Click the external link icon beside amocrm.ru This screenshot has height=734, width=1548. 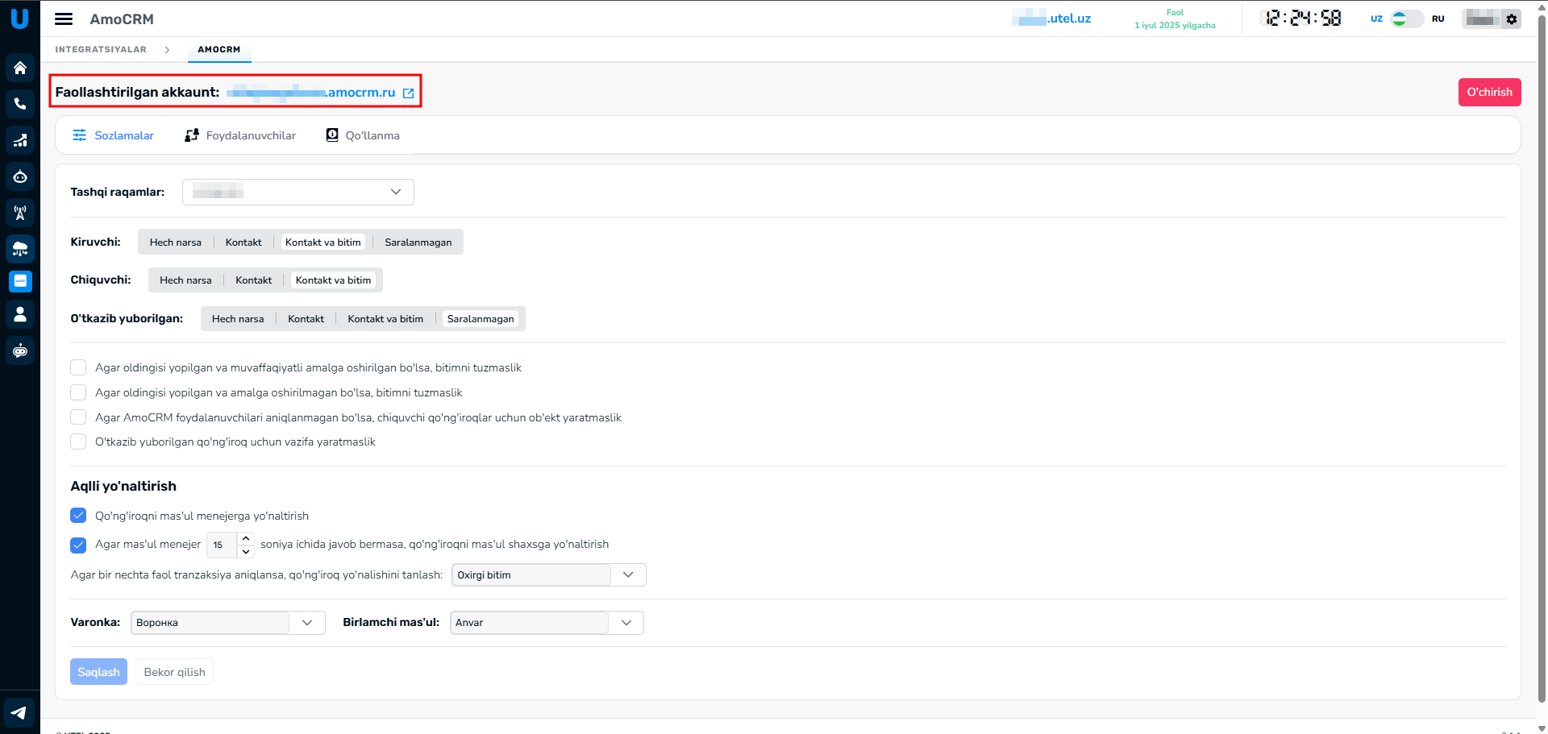tap(409, 93)
